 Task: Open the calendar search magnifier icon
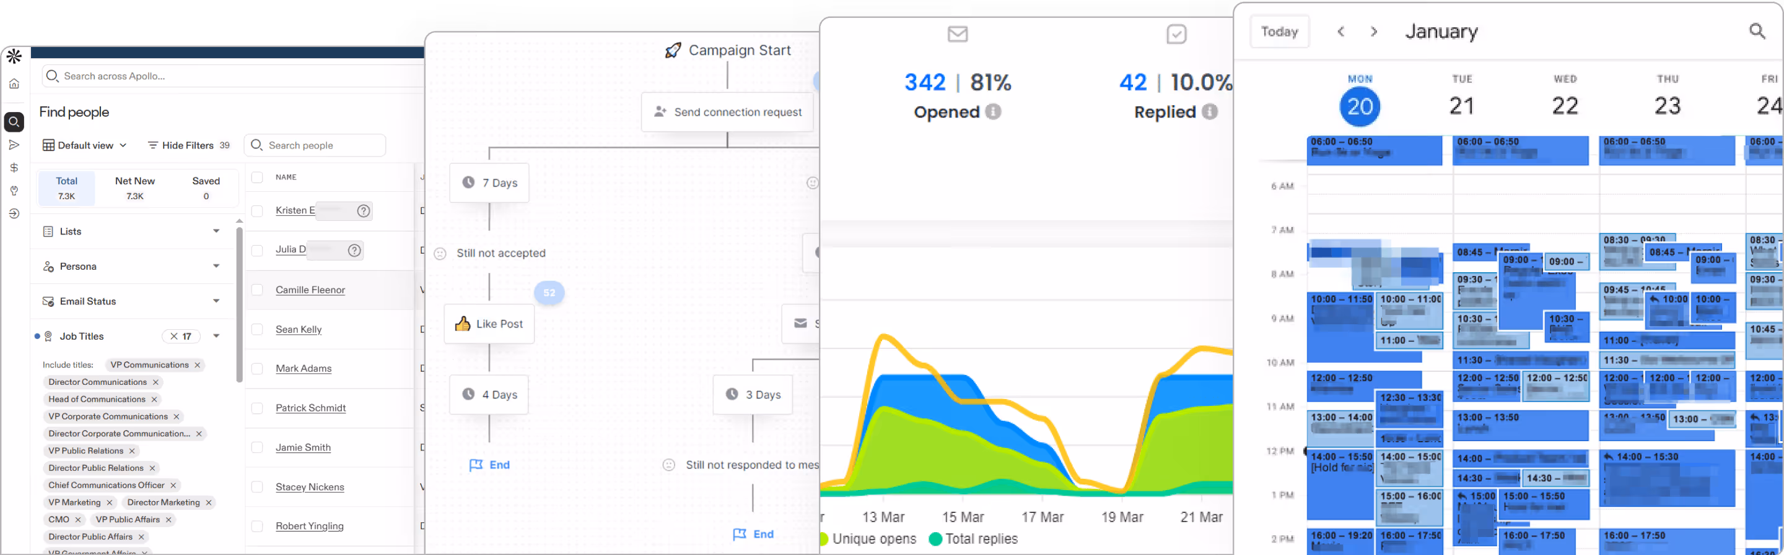[1757, 31]
